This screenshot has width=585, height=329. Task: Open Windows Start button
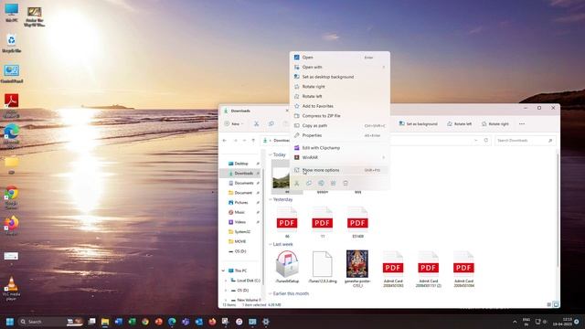(10, 322)
